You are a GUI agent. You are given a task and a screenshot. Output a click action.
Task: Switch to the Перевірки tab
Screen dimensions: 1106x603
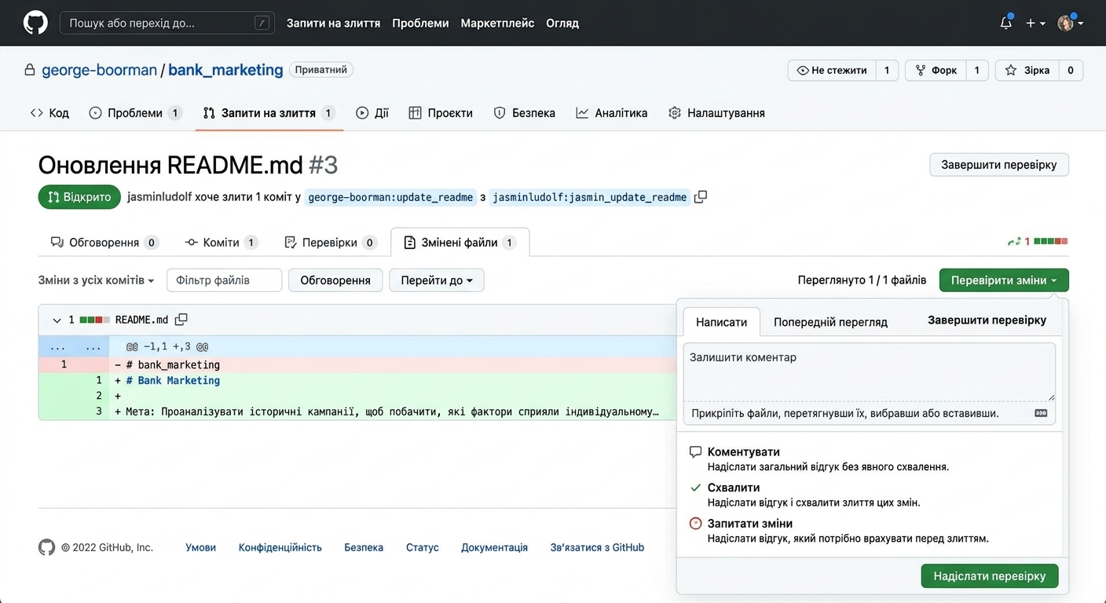point(330,243)
